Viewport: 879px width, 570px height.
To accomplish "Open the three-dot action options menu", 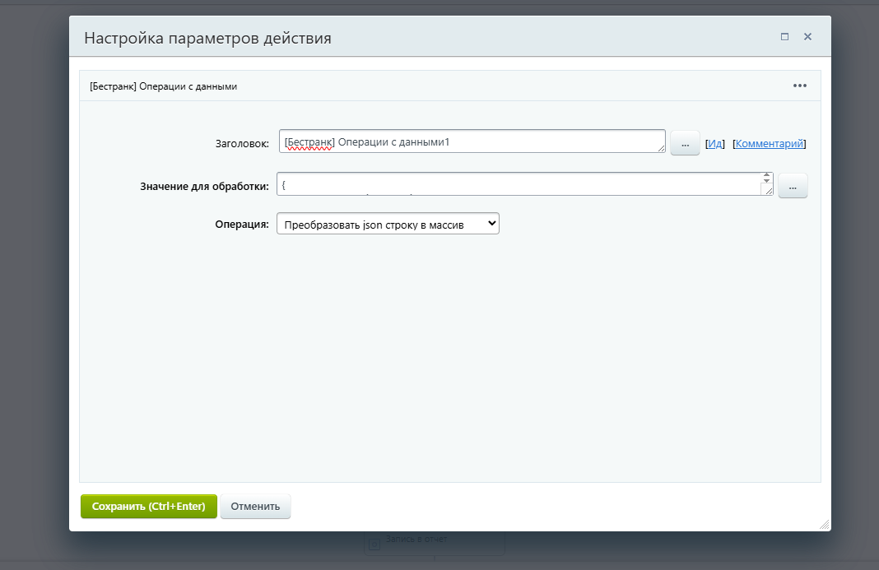I will tap(799, 85).
